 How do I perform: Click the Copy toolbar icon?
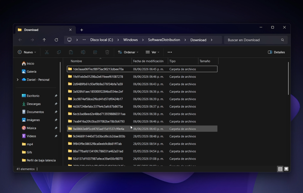point(59,52)
